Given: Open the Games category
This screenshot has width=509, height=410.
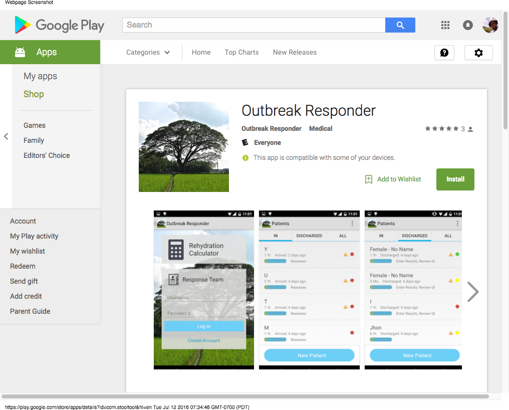Looking at the screenshot, I should 35,125.
